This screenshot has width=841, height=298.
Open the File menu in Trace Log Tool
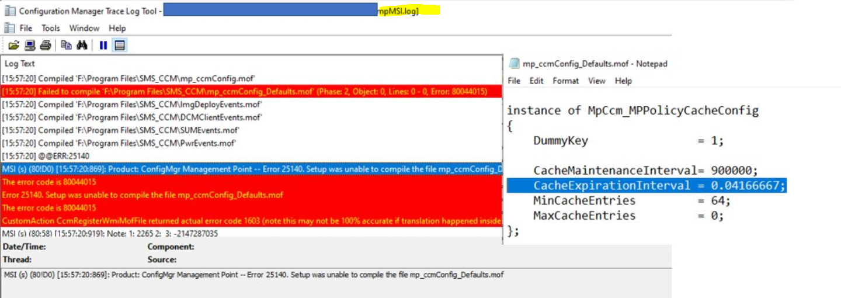(x=26, y=28)
